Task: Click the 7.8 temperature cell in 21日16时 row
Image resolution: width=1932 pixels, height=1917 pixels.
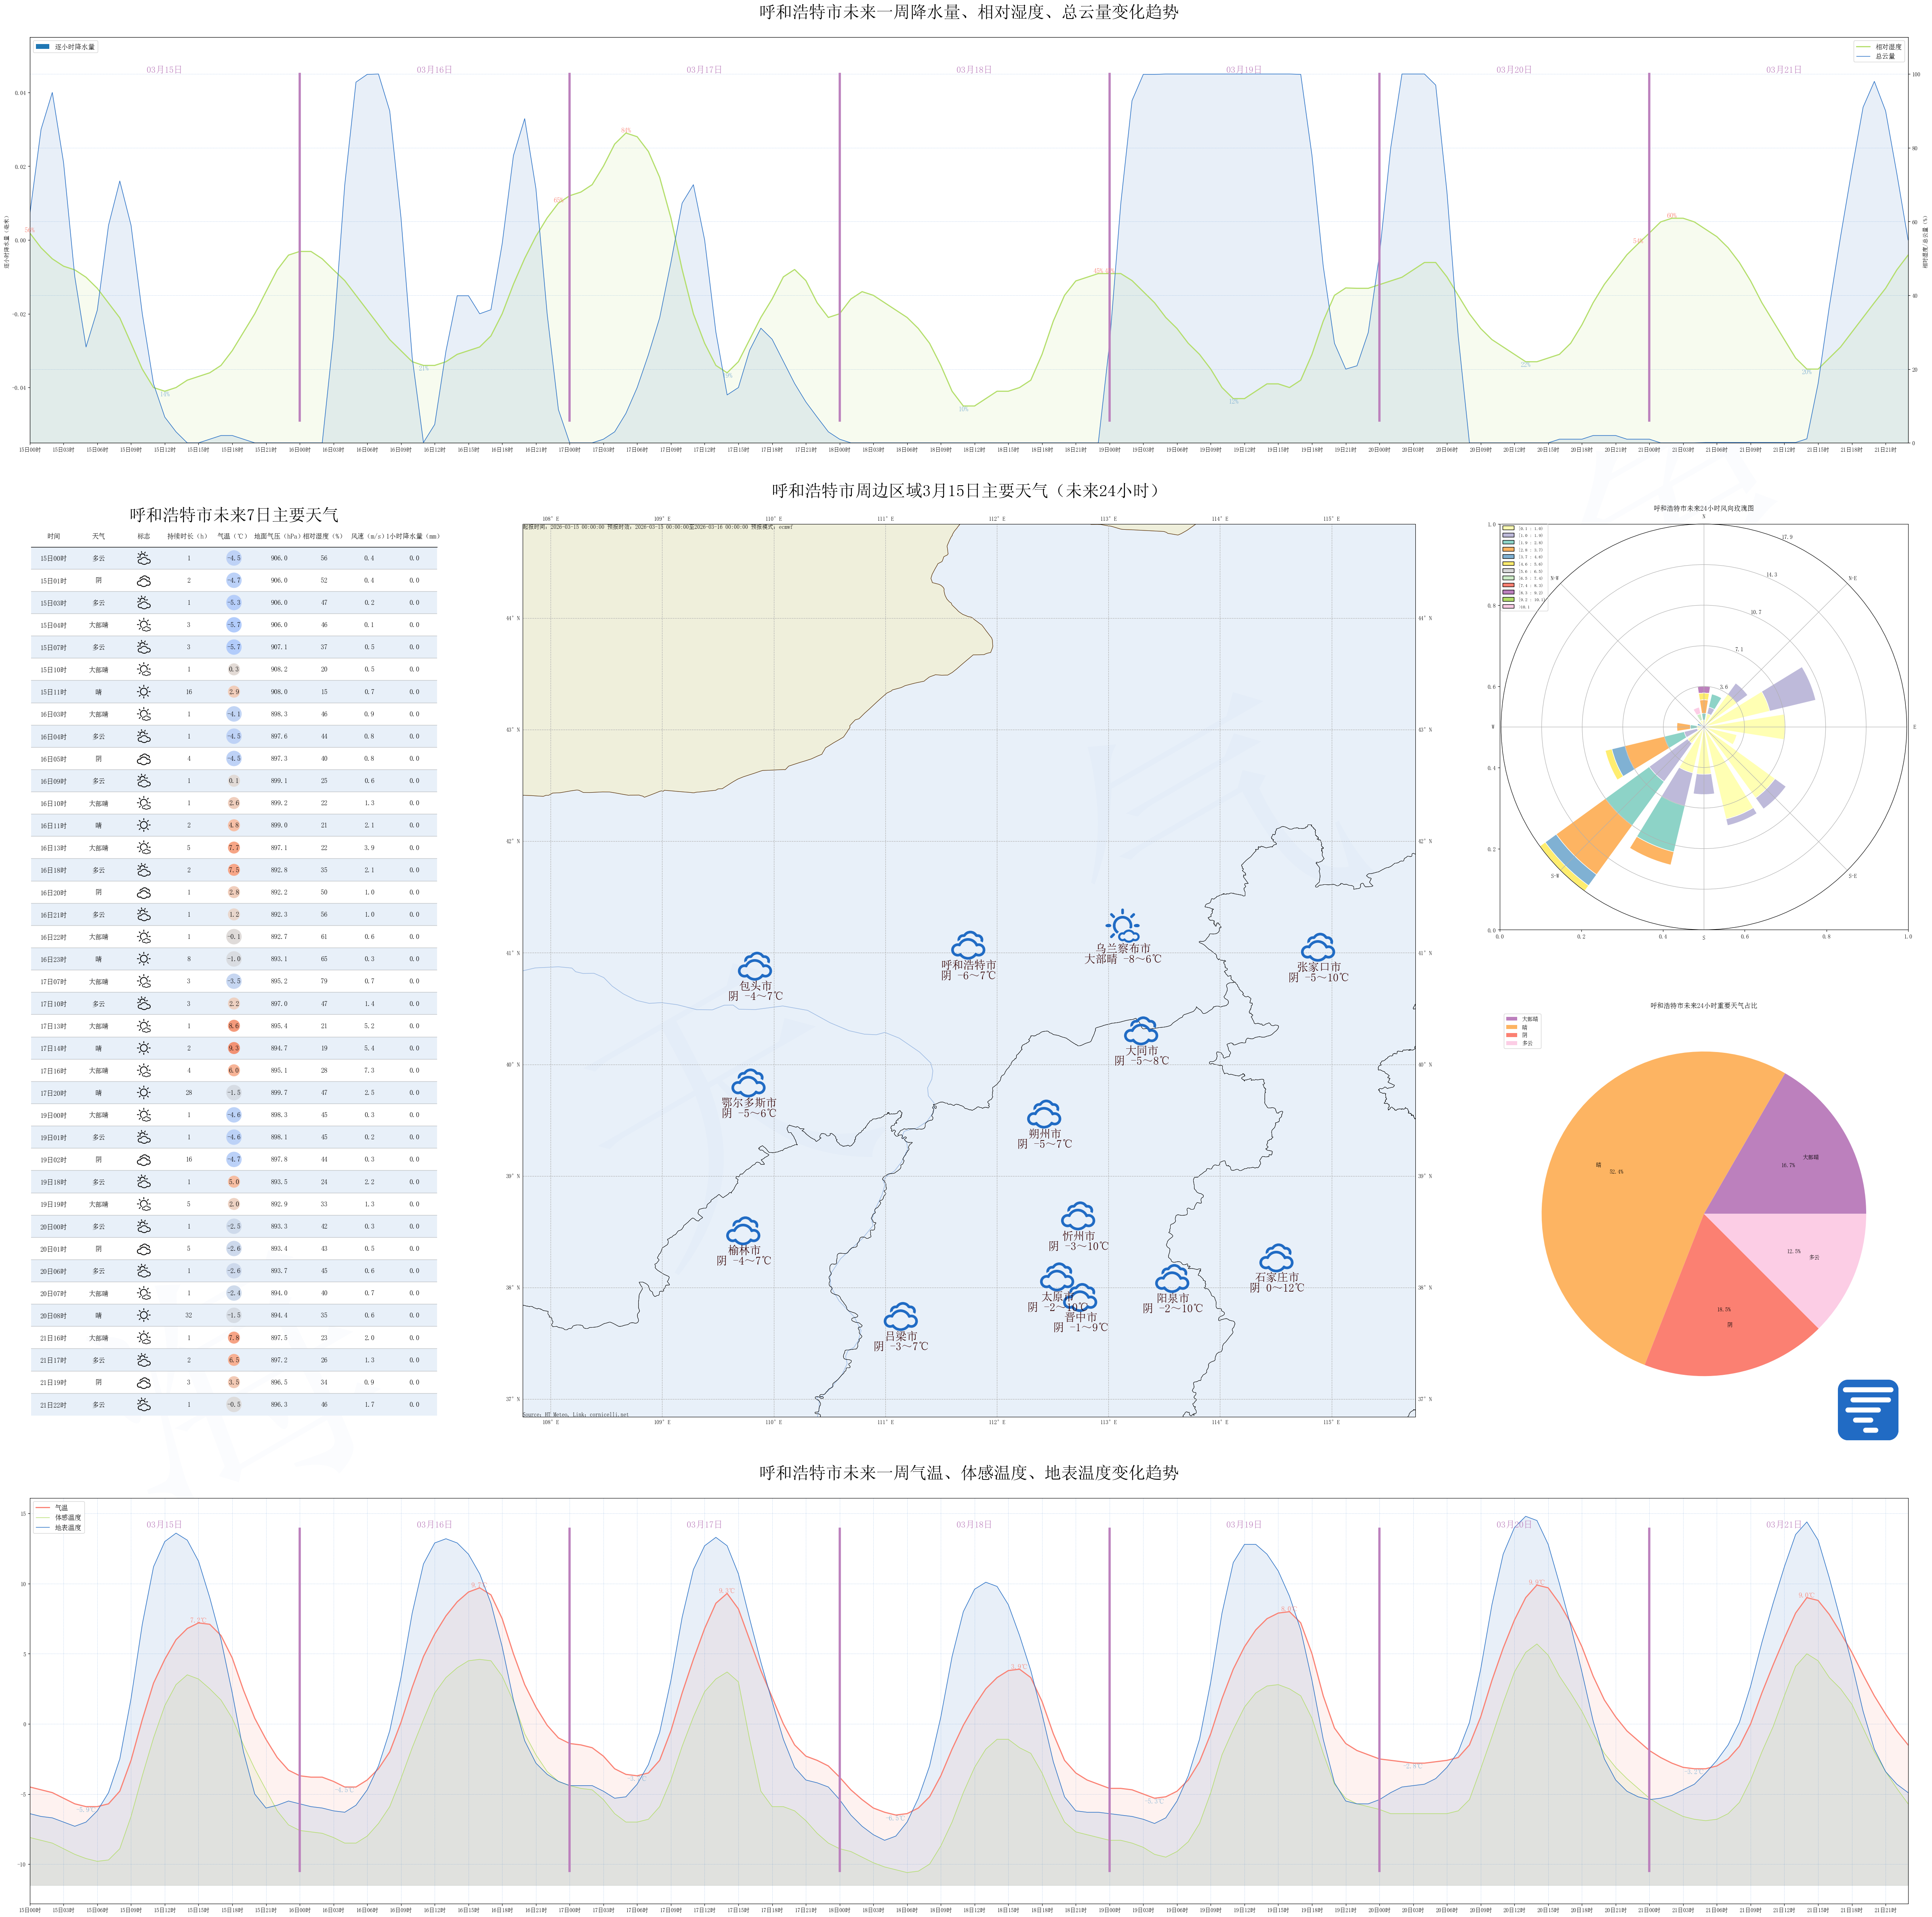Action: pos(233,1338)
